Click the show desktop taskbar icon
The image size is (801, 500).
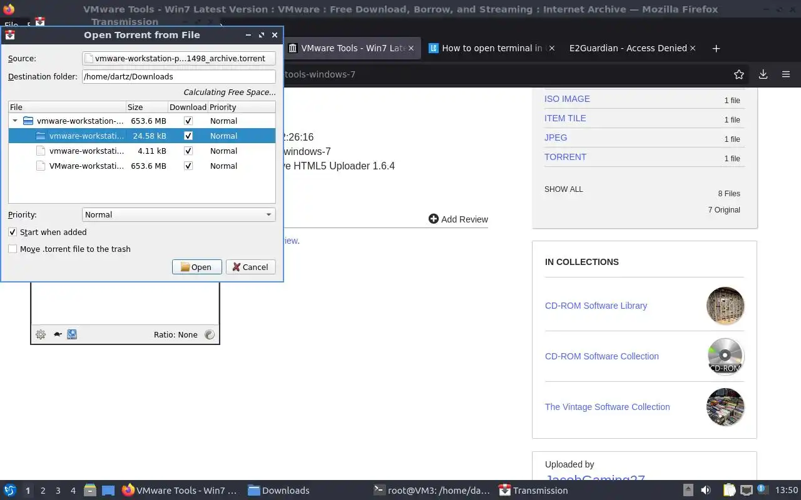(108, 490)
